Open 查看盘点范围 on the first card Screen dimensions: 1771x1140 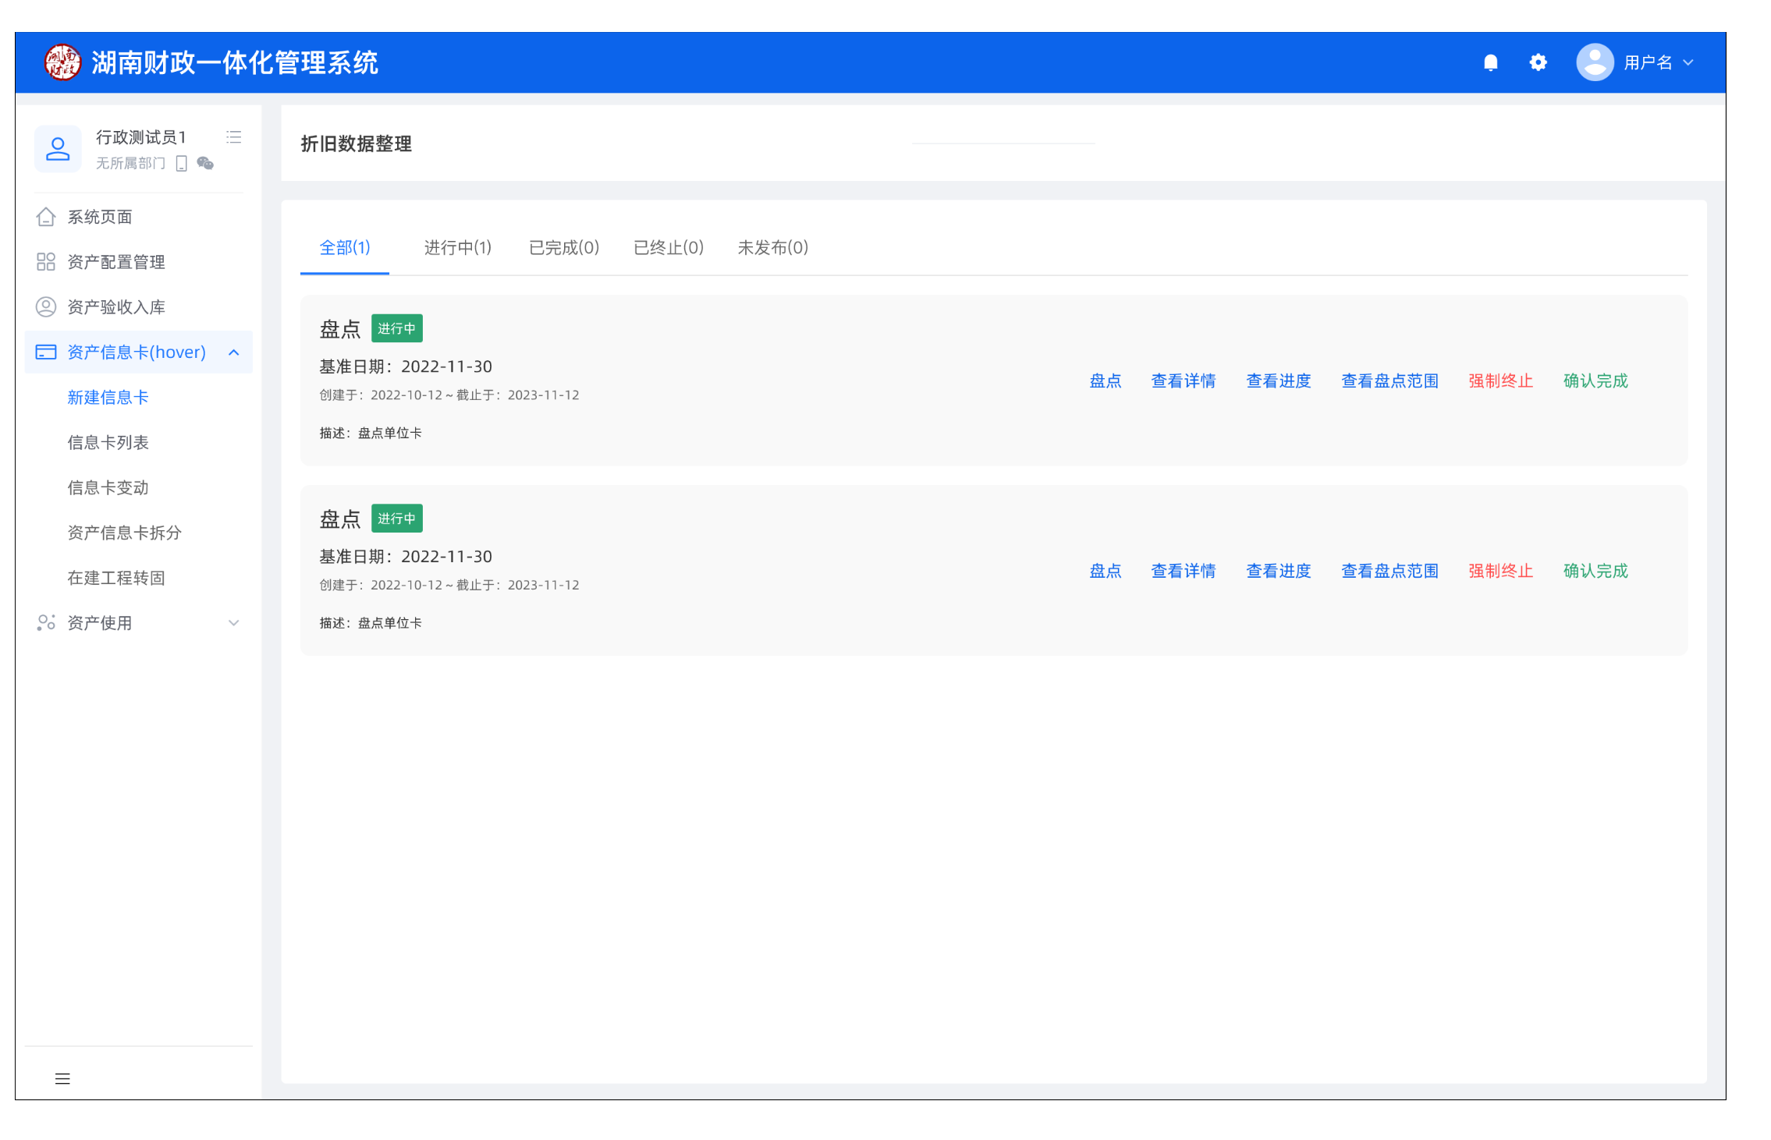(x=1389, y=381)
